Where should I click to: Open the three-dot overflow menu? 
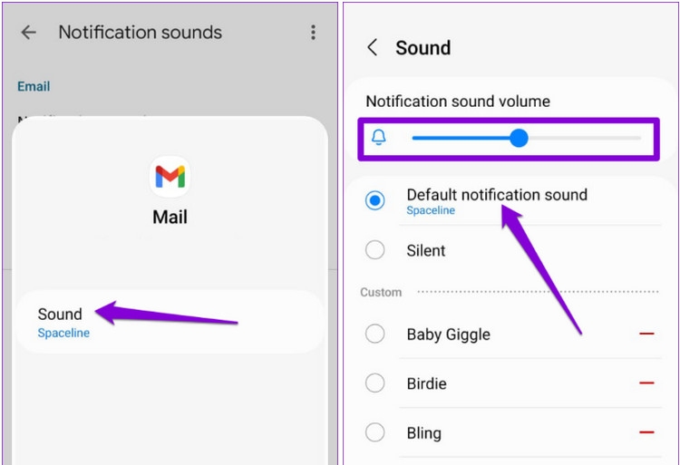click(313, 33)
